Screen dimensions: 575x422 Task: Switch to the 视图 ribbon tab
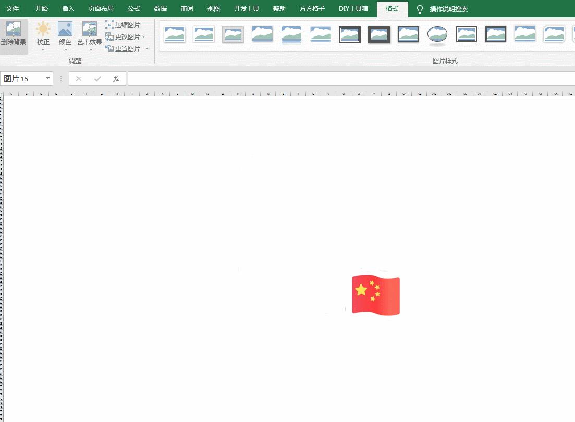213,8
